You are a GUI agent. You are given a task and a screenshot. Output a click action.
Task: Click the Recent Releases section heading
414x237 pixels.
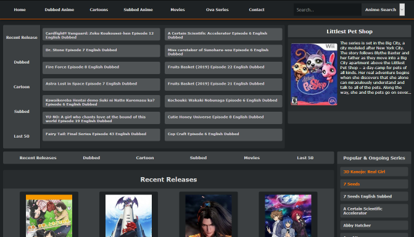point(168,180)
